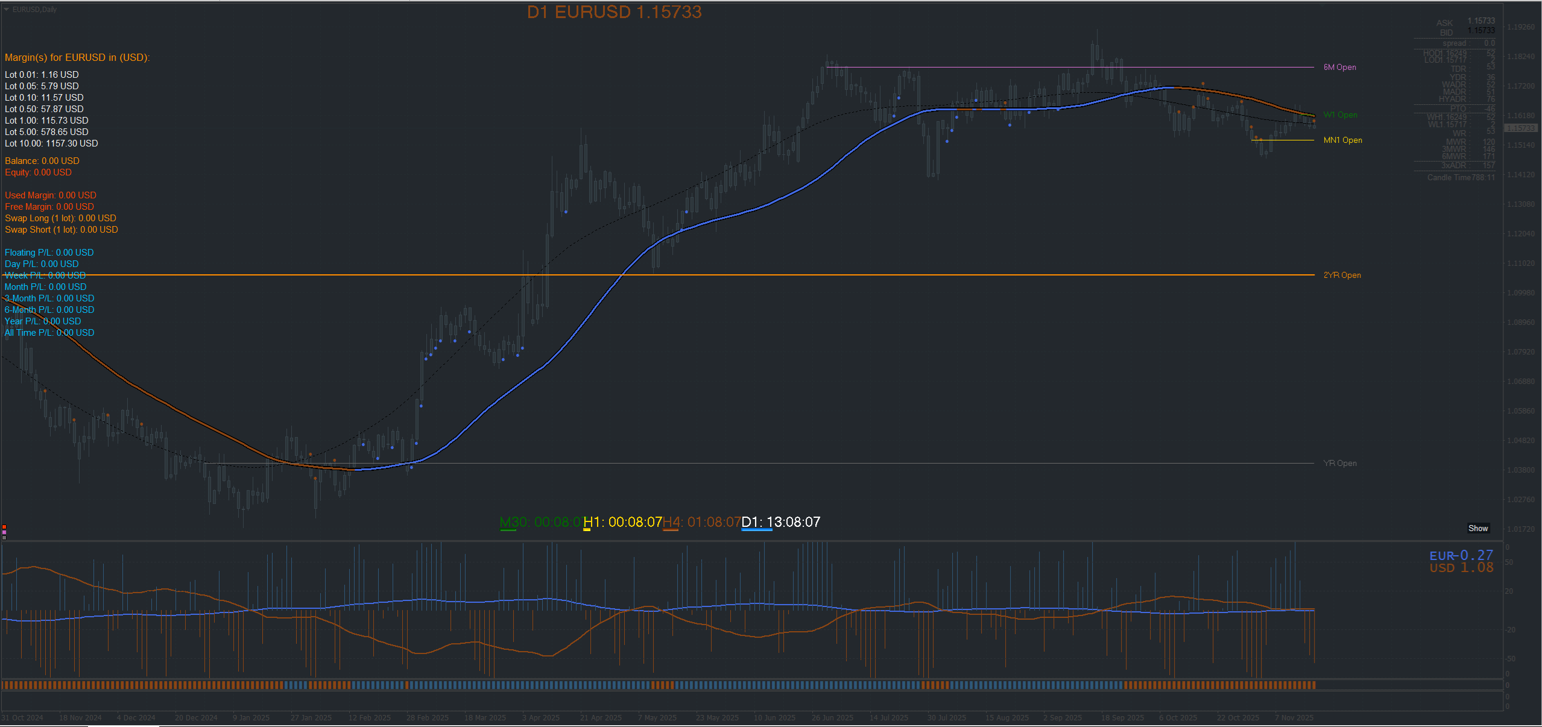The width and height of the screenshot is (1542, 727).
Task: Click the current price tag 1.15733 on axis
Action: click(x=1520, y=128)
